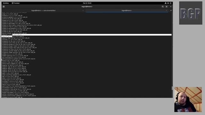Image resolution: width=205 pixels, height=115 pixels.
Task: Click the podman-gvproxy package line
Action: 15,56
